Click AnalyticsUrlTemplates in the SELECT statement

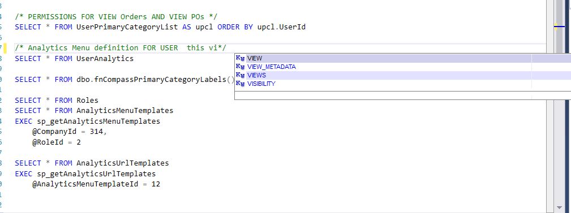123,163
